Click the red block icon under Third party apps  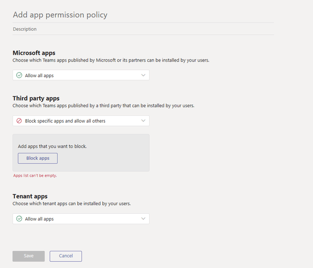point(19,121)
